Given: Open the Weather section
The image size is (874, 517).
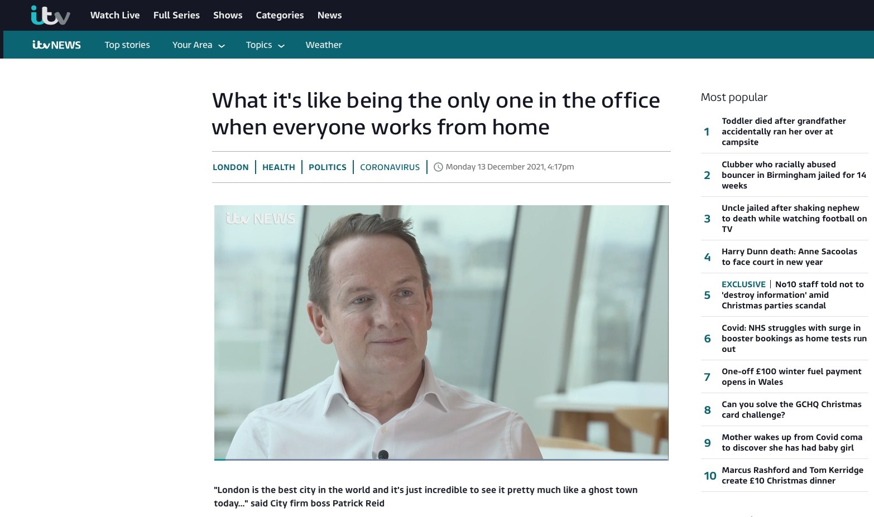Looking at the screenshot, I should (324, 45).
